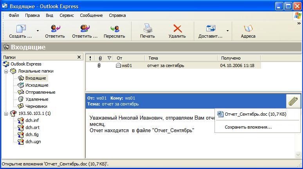Click the paperclip icon in the message row

pos(99,65)
